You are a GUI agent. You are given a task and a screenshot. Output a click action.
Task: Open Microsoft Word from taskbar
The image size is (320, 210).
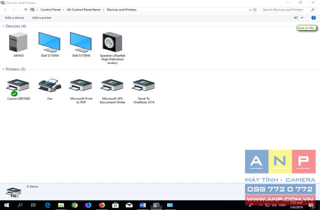click(x=142, y=205)
